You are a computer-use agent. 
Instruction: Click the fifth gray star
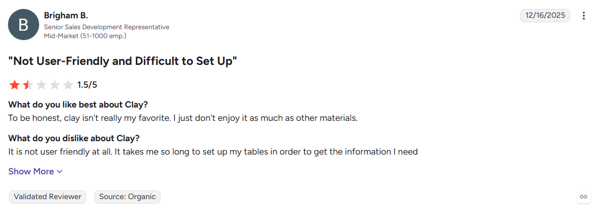tap(68, 85)
